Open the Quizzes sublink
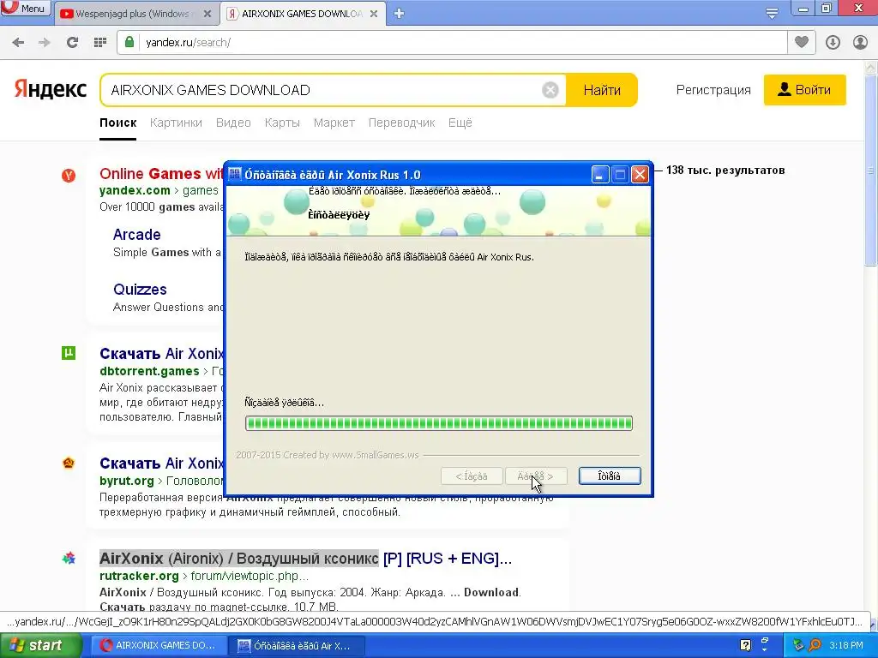Viewport: 878px width, 658px height. [140, 290]
